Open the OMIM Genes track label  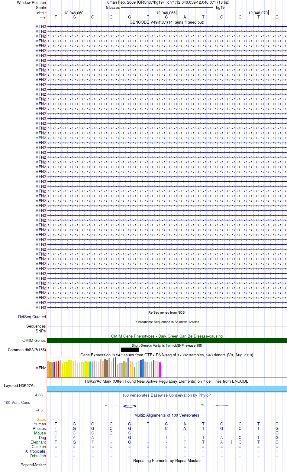[34, 340]
